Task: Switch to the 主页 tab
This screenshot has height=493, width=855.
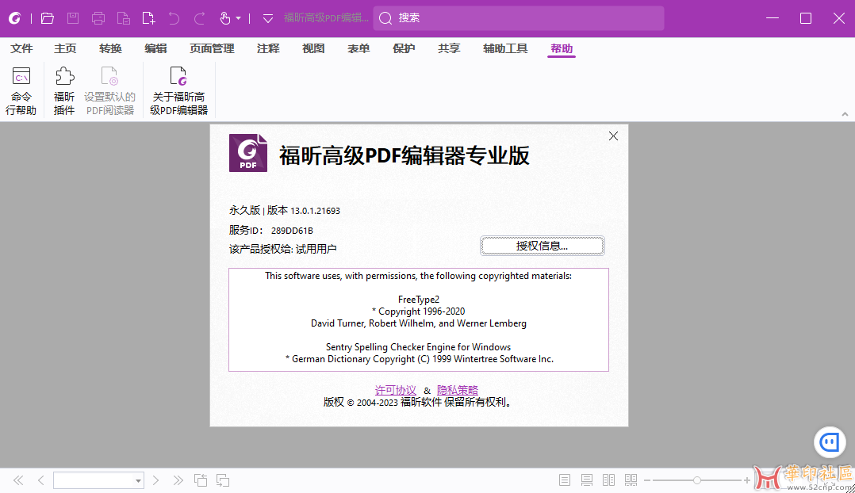Action: pos(65,48)
